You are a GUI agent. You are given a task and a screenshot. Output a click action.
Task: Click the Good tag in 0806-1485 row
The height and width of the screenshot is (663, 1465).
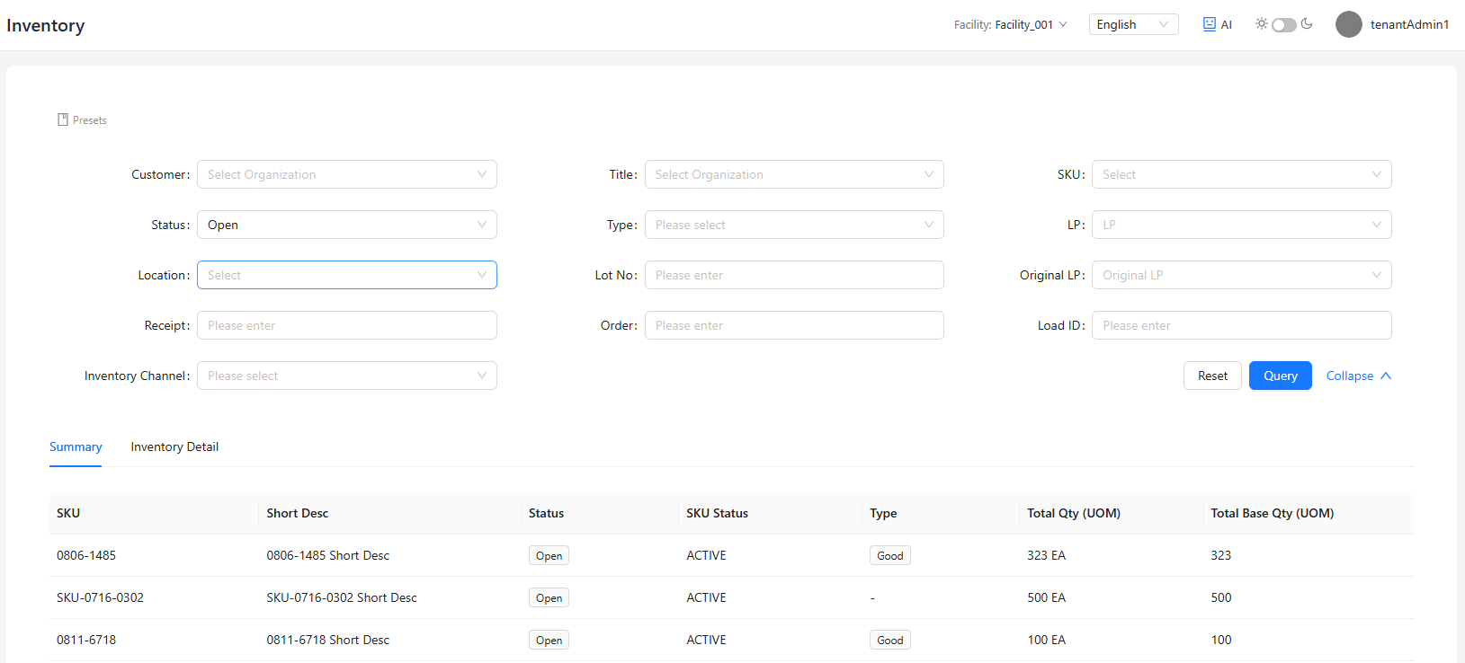pyautogui.click(x=890, y=555)
